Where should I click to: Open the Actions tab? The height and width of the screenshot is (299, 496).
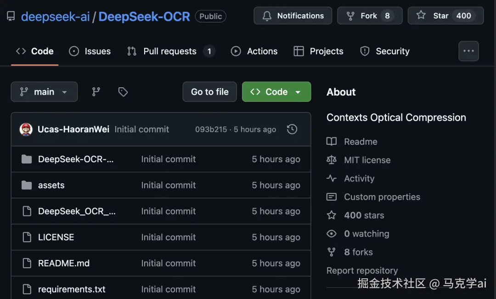(254, 51)
